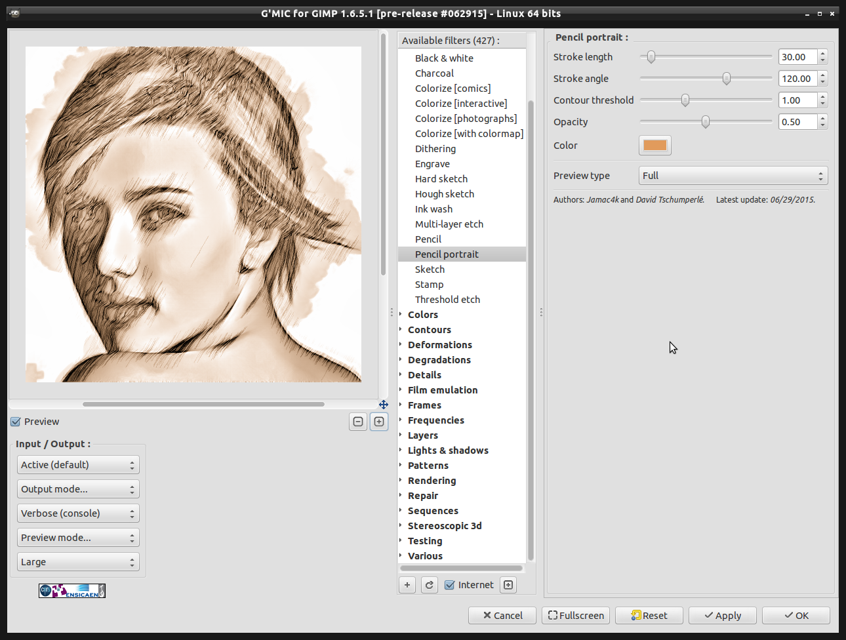Click the move crosshair icon below preview
The height and width of the screenshot is (640, 846).
[x=384, y=405]
